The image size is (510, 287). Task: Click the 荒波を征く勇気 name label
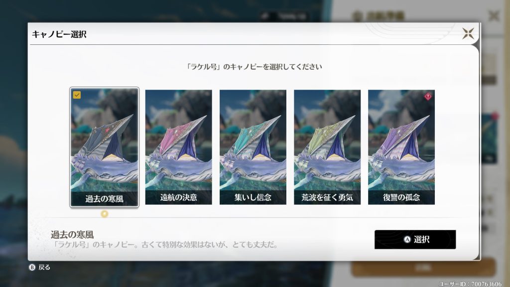(x=327, y=197)
